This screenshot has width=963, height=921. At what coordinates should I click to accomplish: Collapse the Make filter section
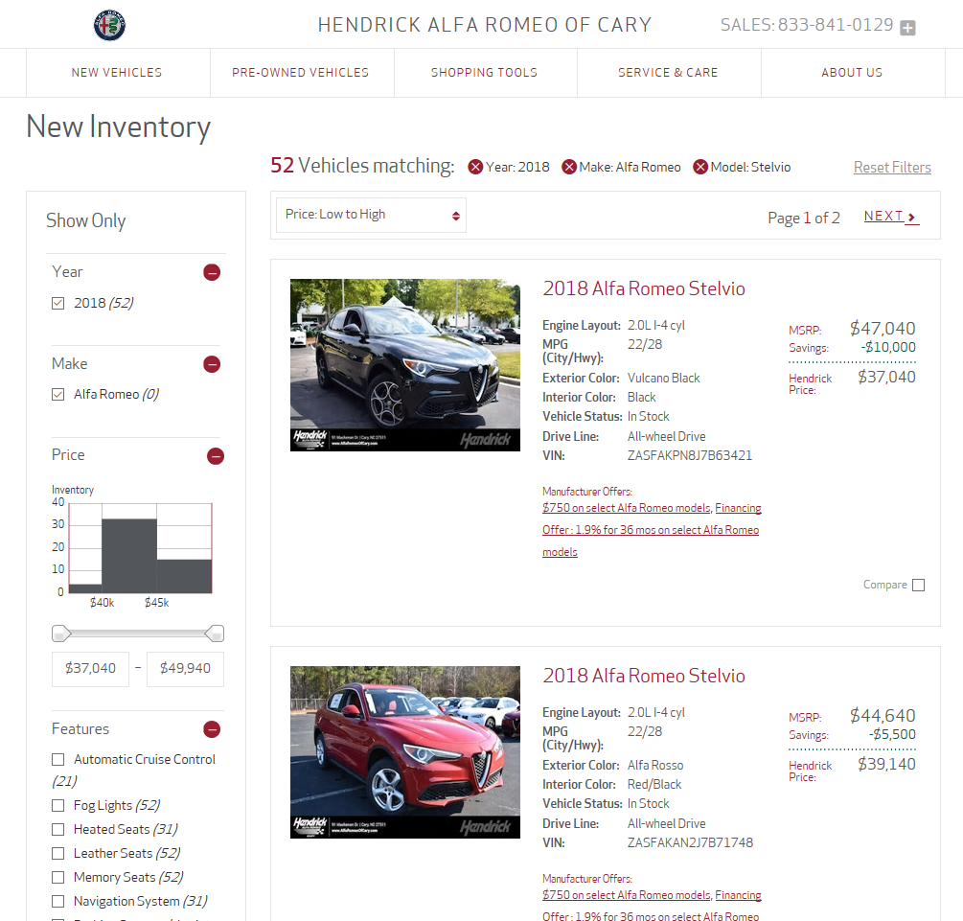(212, 364)
